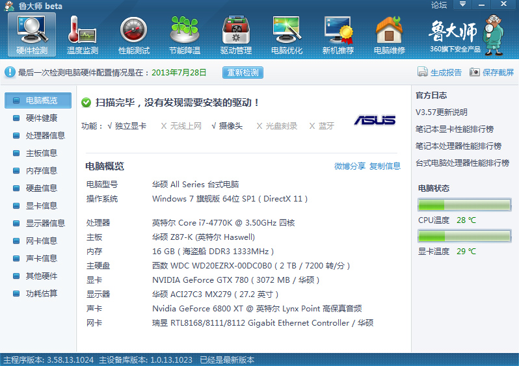This screenshot has height=366, width=519.
Task: Open the 笔记本处理器性能排行榜 link
Action: click(x=459, y=146)
